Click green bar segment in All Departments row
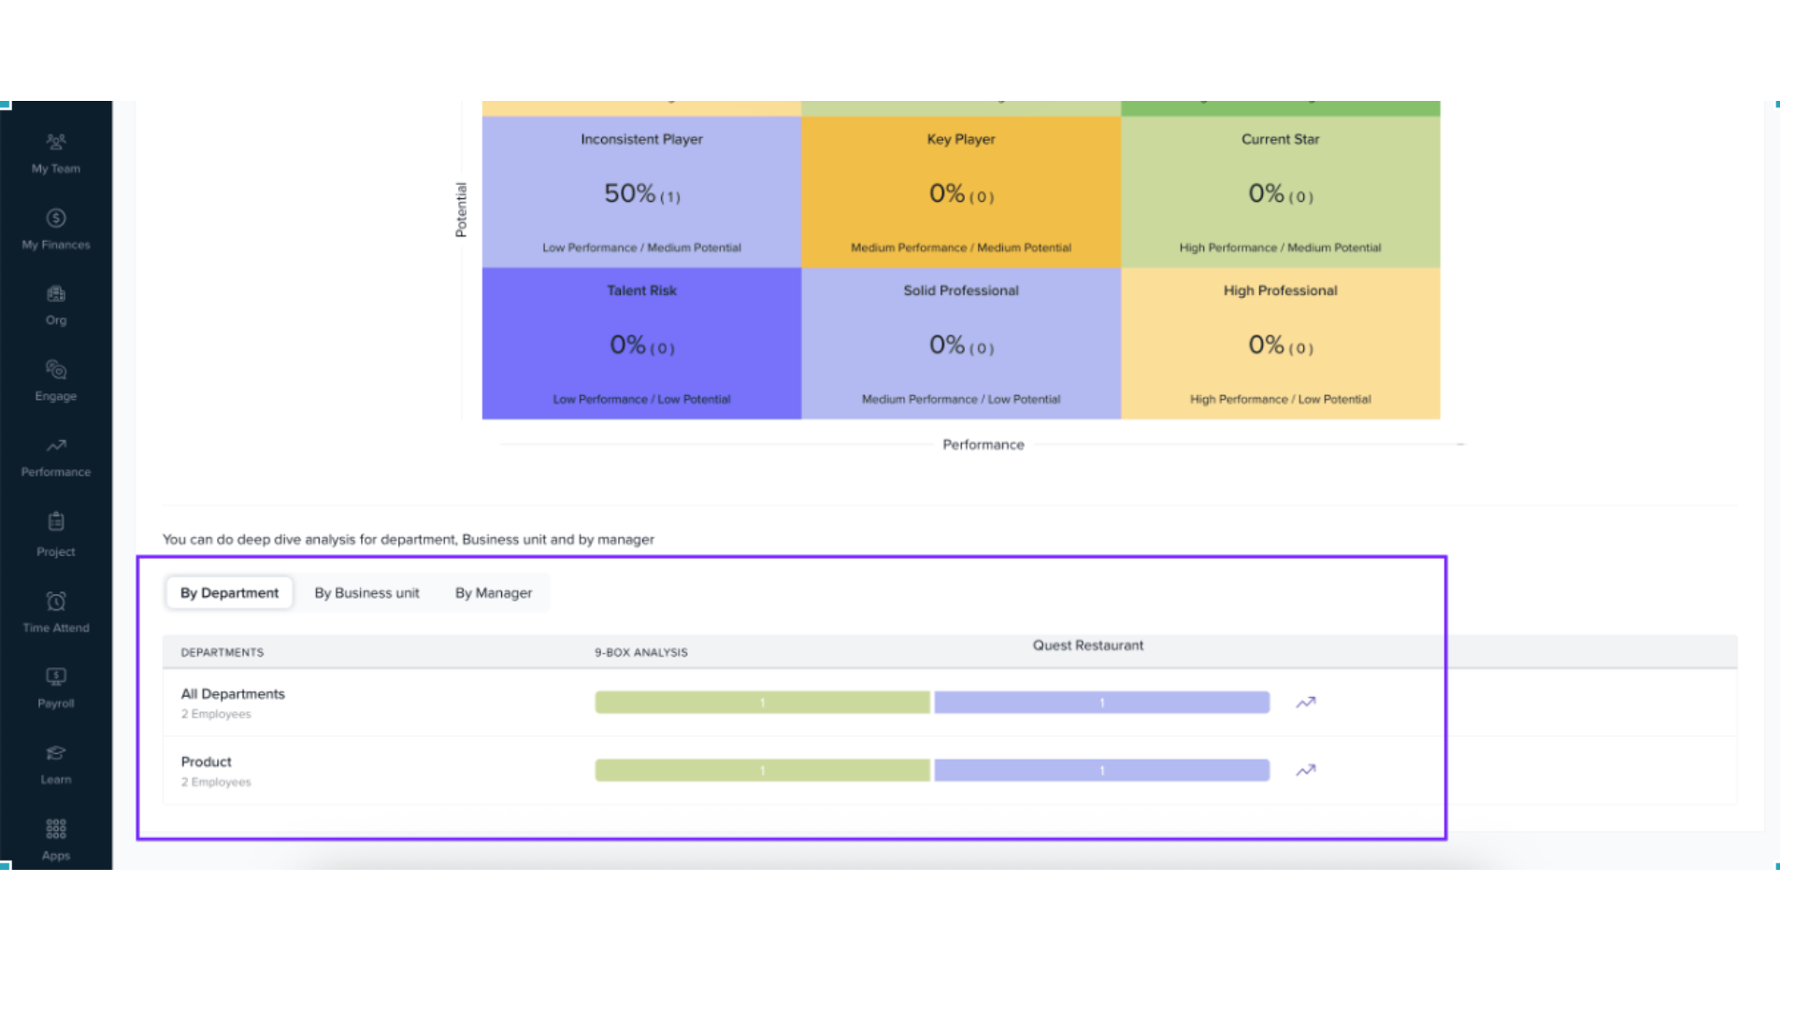 click(x=762, y=703)
